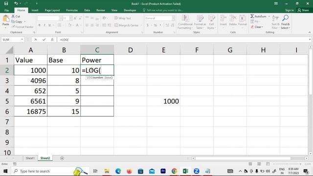Select cell A3 containing 4096
Screen dimensions: 313x176
pos(30,81)
